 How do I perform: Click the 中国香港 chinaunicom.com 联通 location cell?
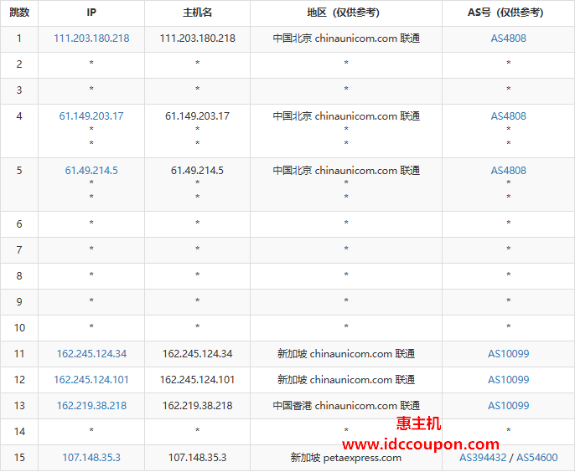345,406
